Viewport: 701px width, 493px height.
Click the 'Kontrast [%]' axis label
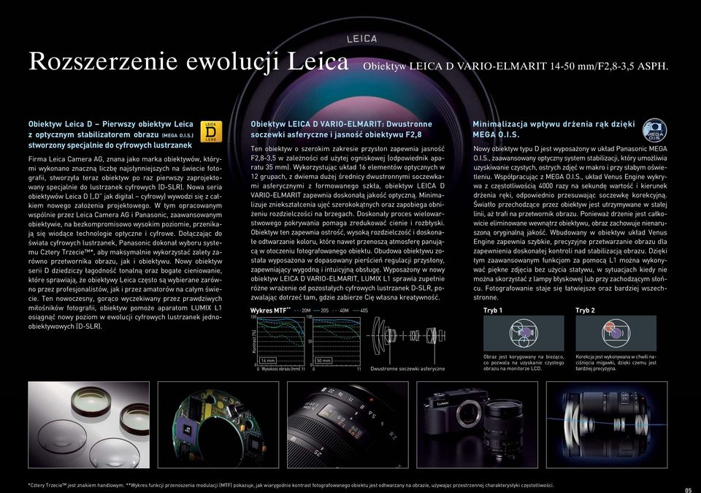(254, 342)
